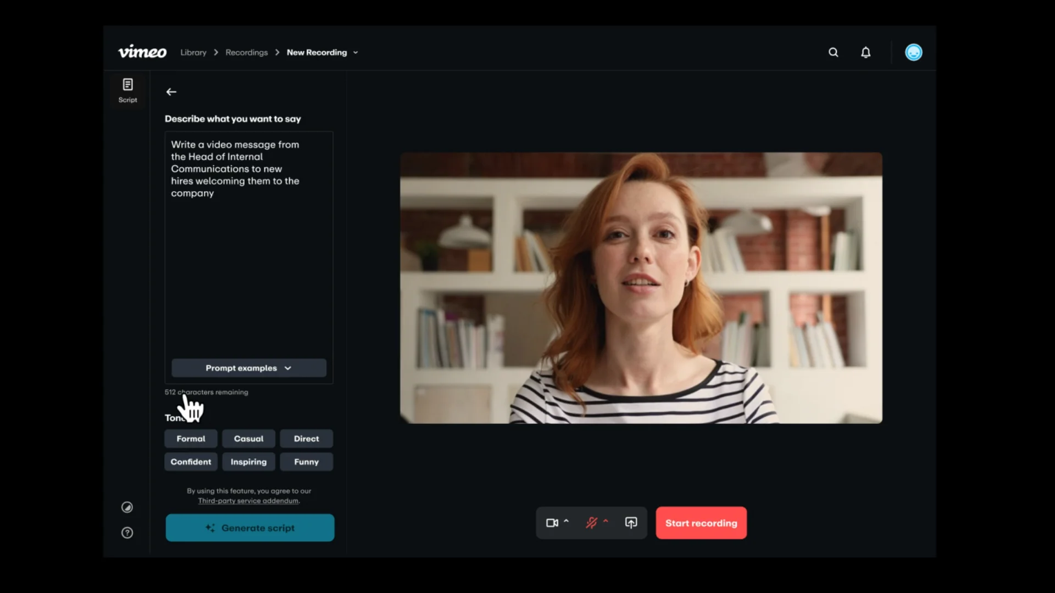Image resolution: width=1055 pixels, height=593 pixels.
Task: Expand camera options caret
Action: tap(566, 521)
